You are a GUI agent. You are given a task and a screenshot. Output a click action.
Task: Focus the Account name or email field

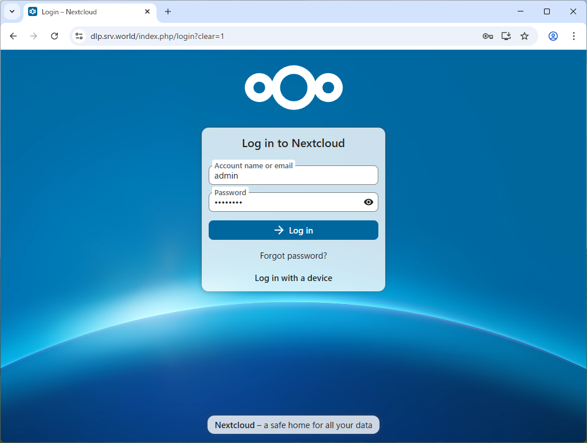point(293,175)
